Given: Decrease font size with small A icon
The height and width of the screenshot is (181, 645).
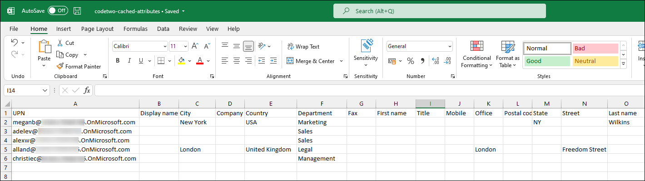Looking at the screenshot, I should pyautogui.click(x=207, y=46).
